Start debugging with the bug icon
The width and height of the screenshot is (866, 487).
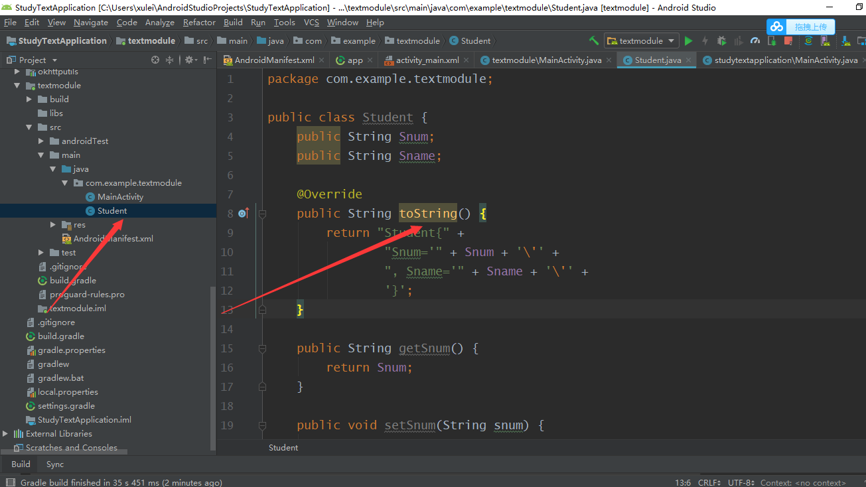722,40
